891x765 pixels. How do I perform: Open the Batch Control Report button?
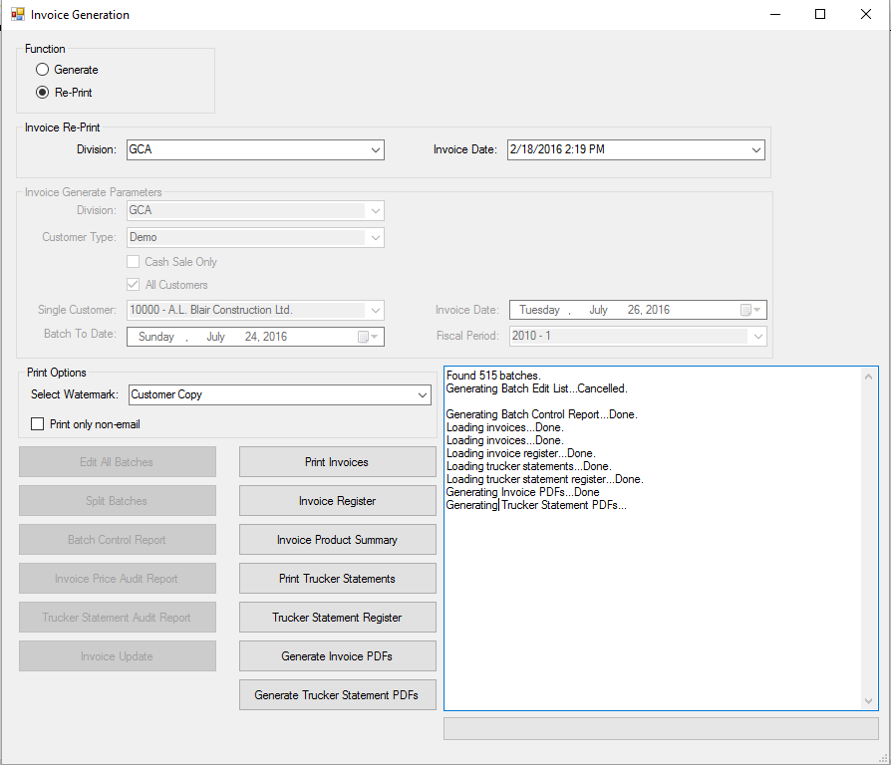click(117, 540)
